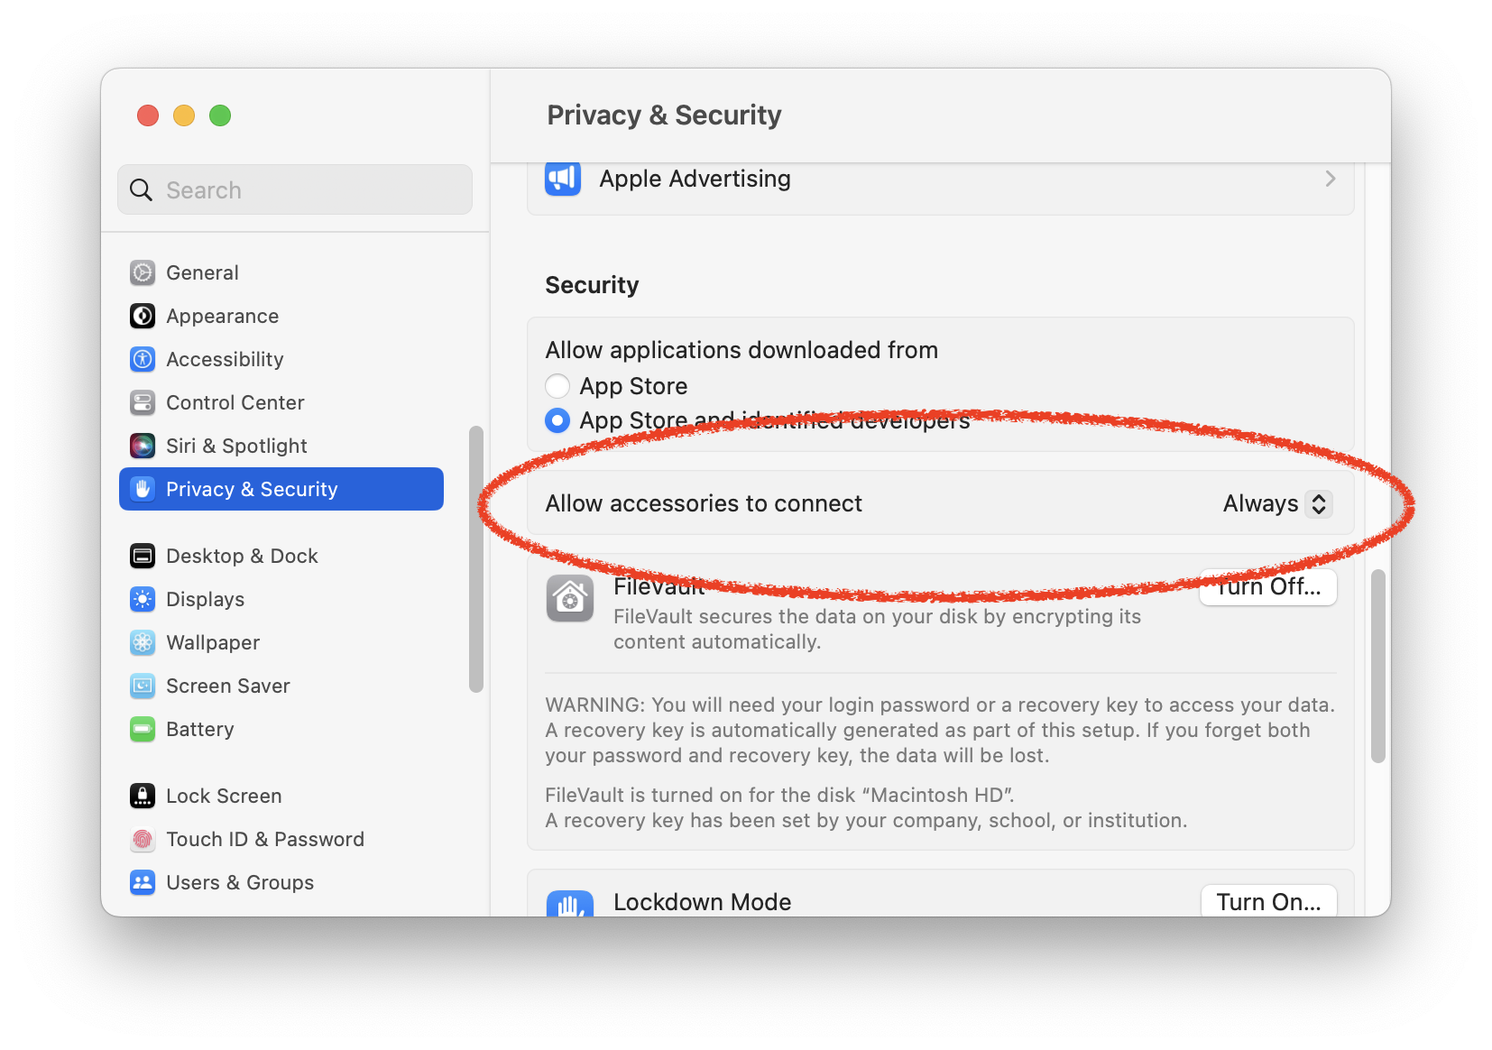Click the content pane vertical scrollbar
The height and width of the screenshot is (1050, 1492).
pos(1377,666)
